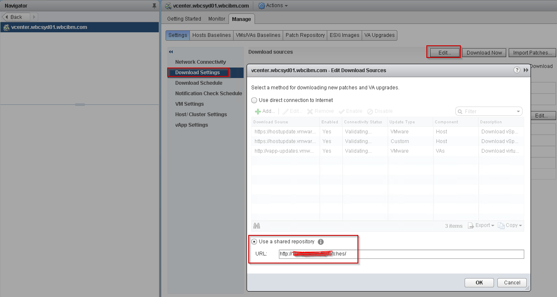Collapse settings sidebar with double-arrow icon

coord(171,52)
